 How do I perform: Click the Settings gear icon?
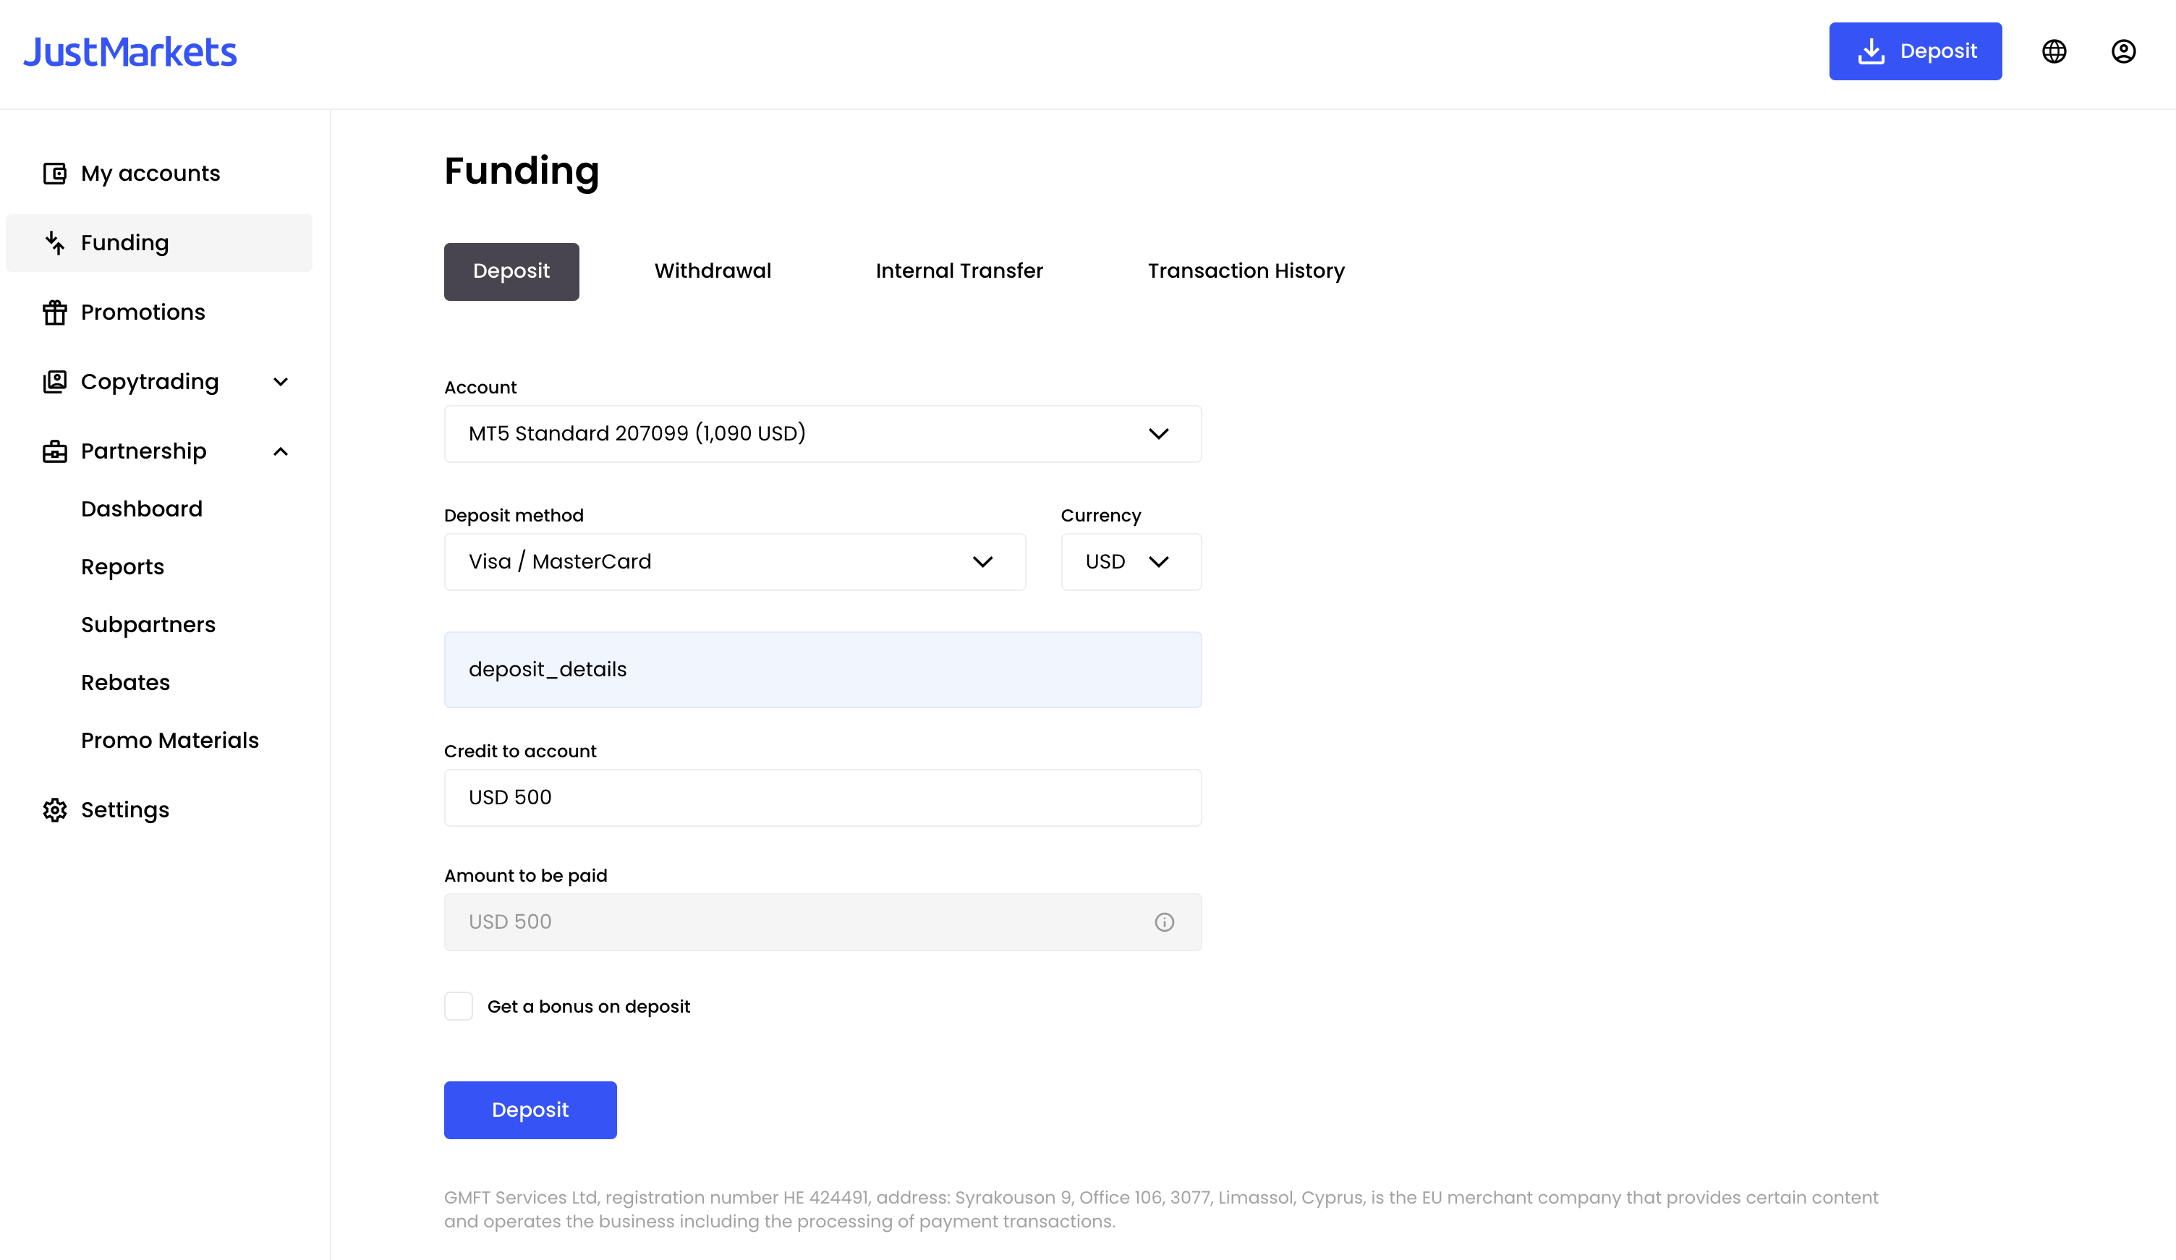tap(54, 810)
